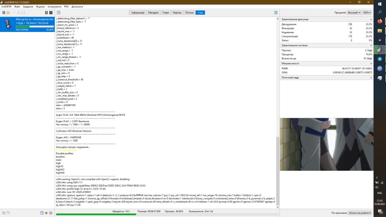The image size is (386, 217).
Task: Click the Вільне місце 91.38gb row
Action: pos(327,58)
